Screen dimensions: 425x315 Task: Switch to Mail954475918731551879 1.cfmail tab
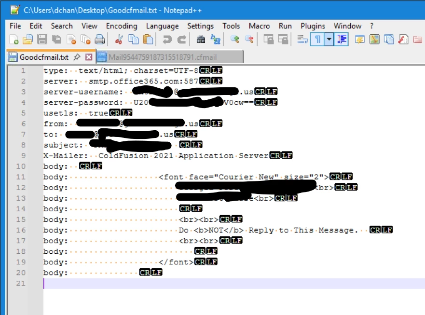170,57
